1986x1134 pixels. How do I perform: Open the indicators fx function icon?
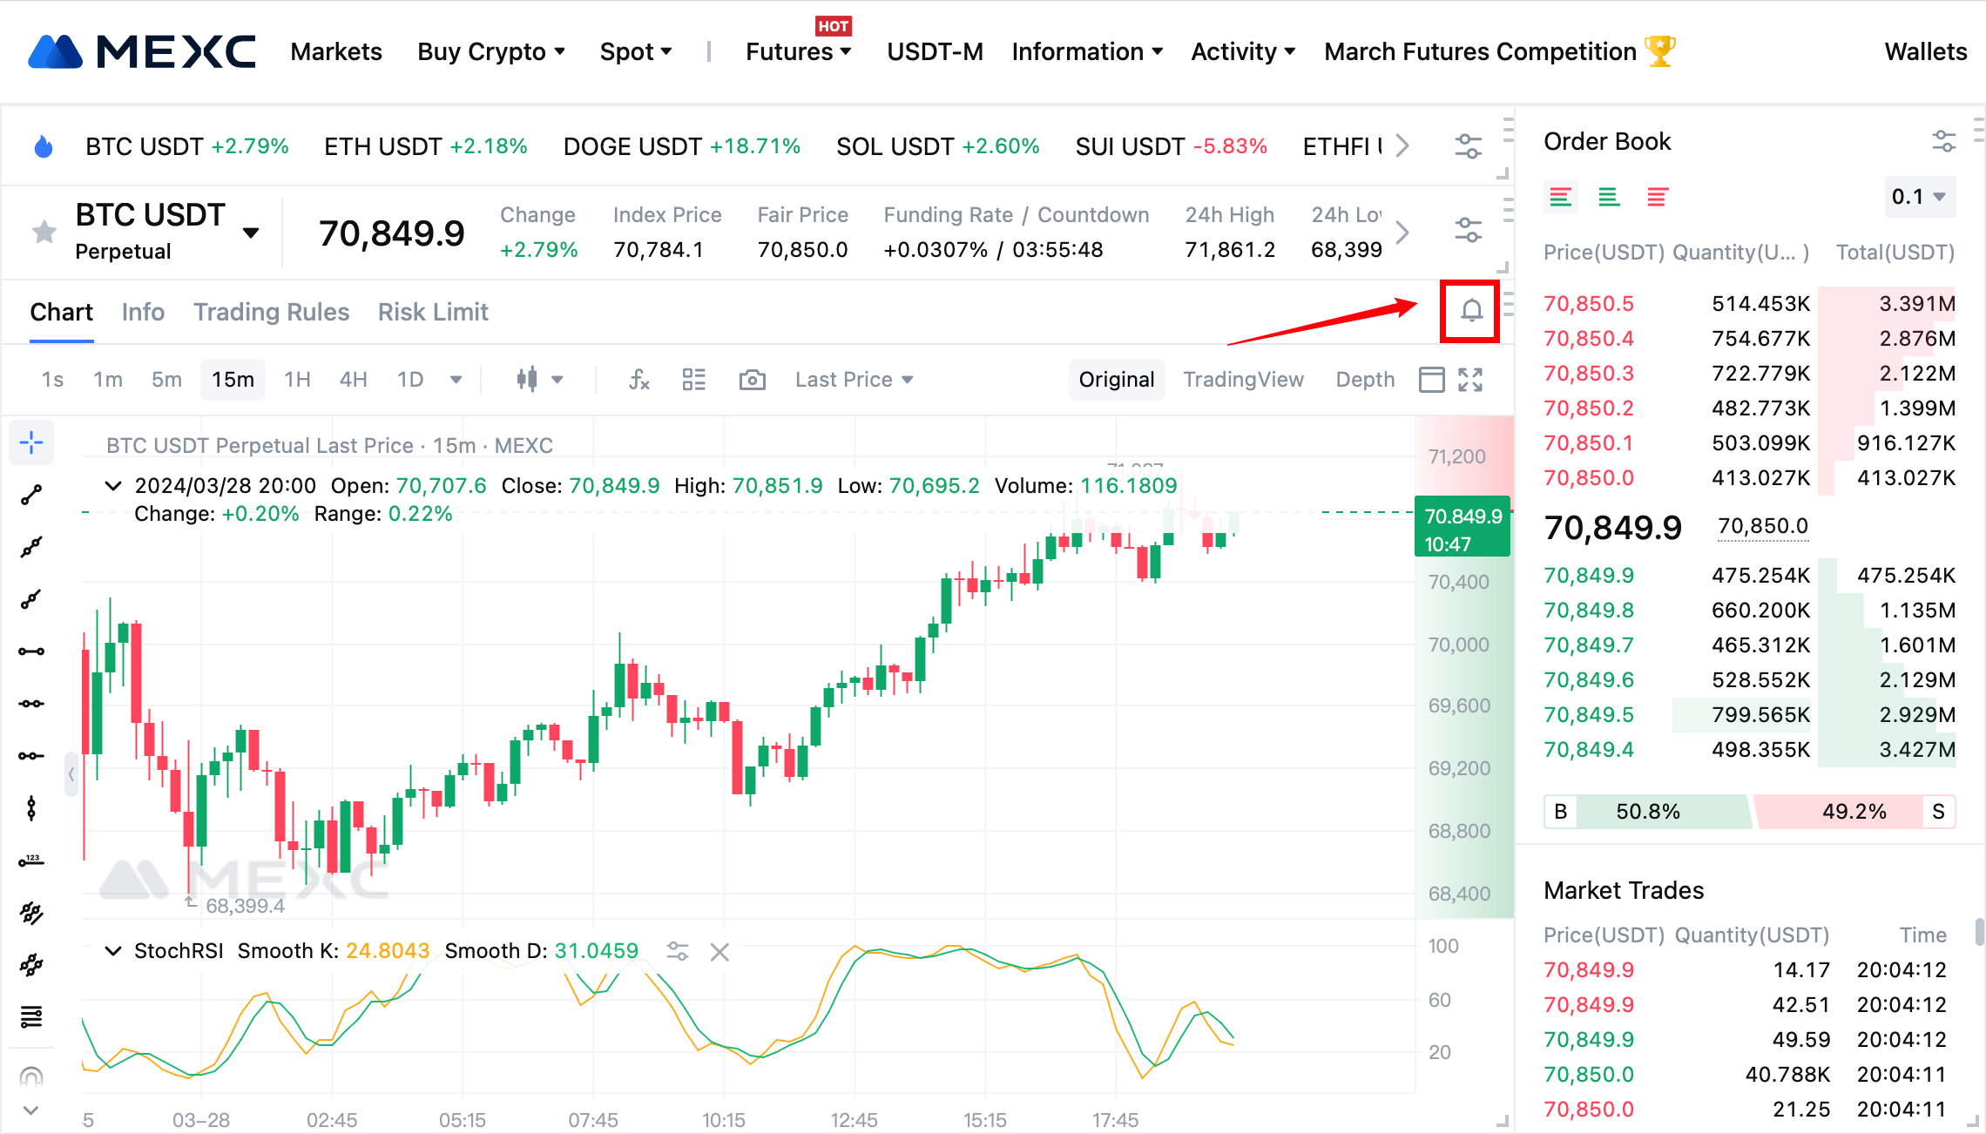pos(638,380)
